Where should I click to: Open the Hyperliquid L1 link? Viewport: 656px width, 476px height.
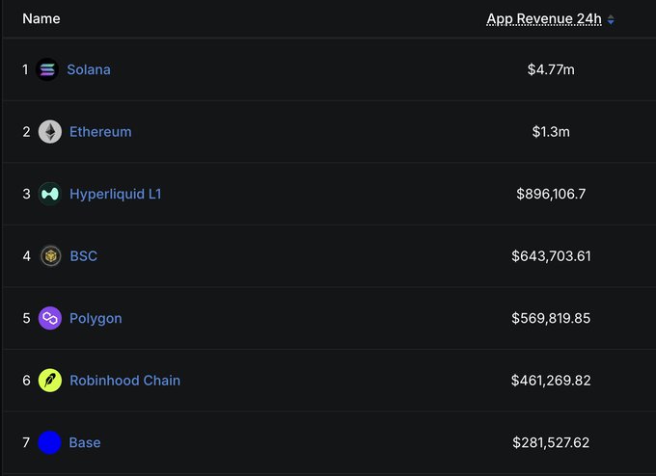click(116, 194)
